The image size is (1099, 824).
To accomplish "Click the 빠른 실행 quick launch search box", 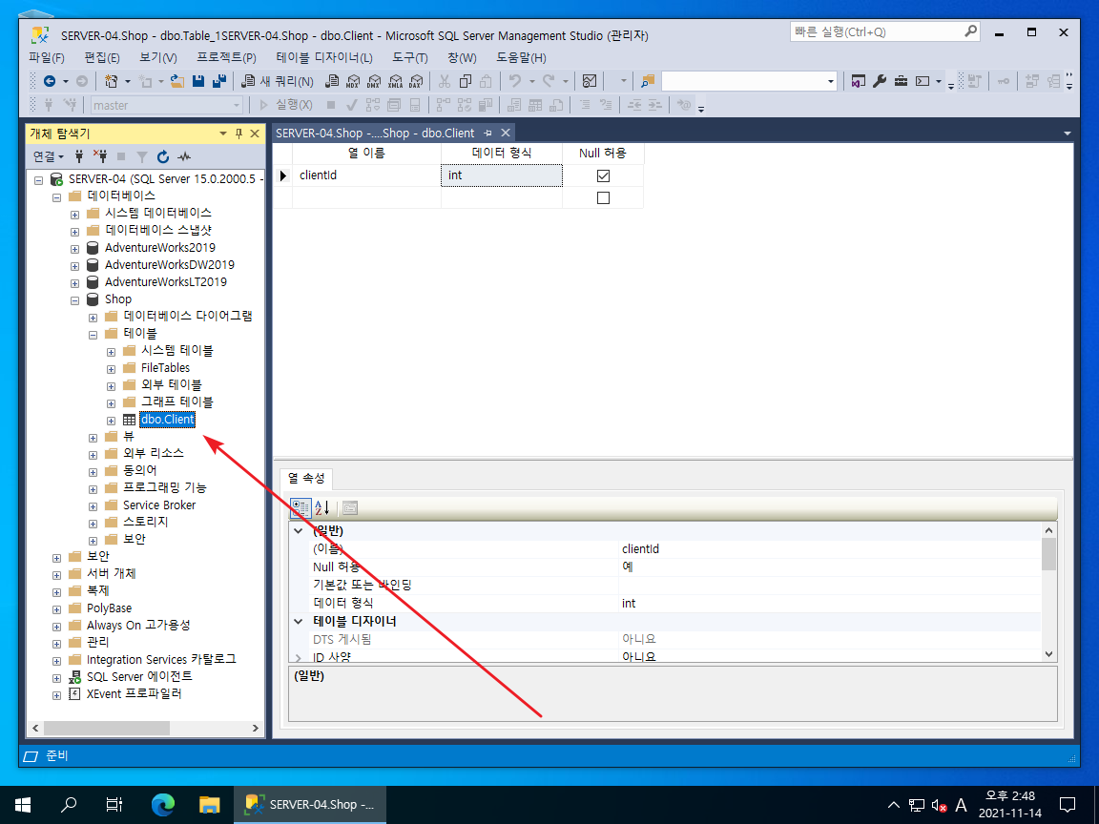I will coord(883,31).
